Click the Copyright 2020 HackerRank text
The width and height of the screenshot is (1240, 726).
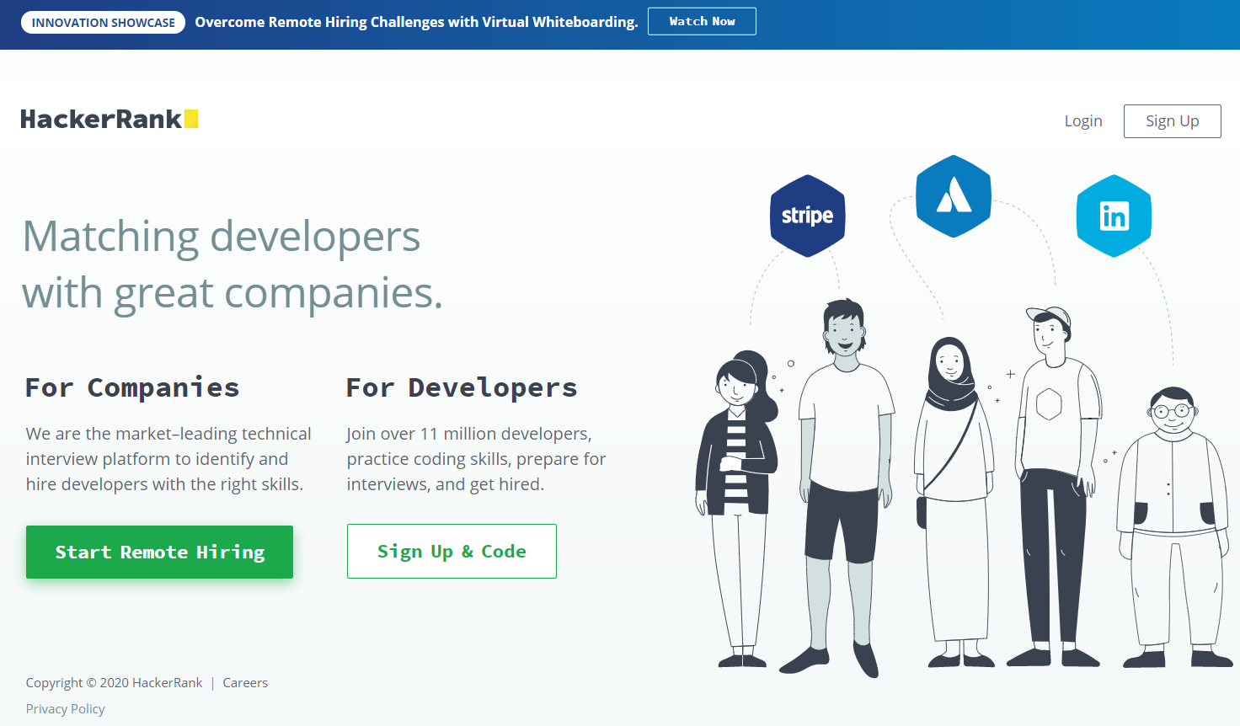[114, 683]
